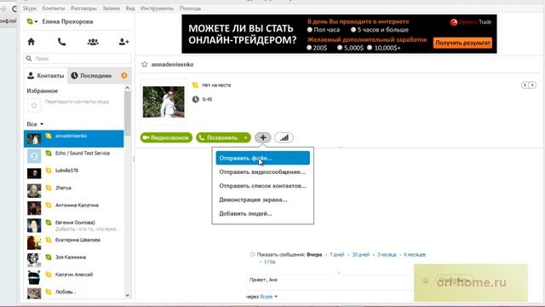This screenshot has height=307, width=545.
Task: Select annadenisenko in the contact list
Action: coord(74,139)
